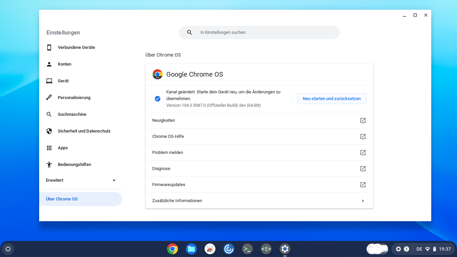This screenshot has height=257, width=457.
Task: Launch the Terminal app from the shelf
Action: coord(248,249)
